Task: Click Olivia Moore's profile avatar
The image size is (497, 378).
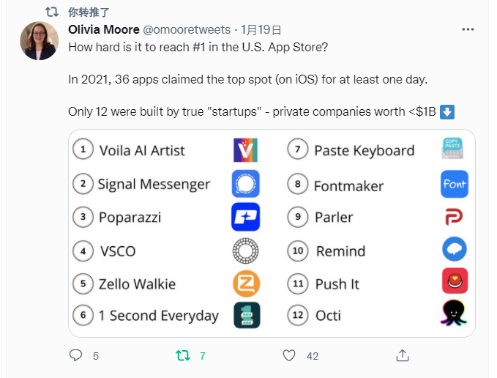Action: [x=39, y=41]
